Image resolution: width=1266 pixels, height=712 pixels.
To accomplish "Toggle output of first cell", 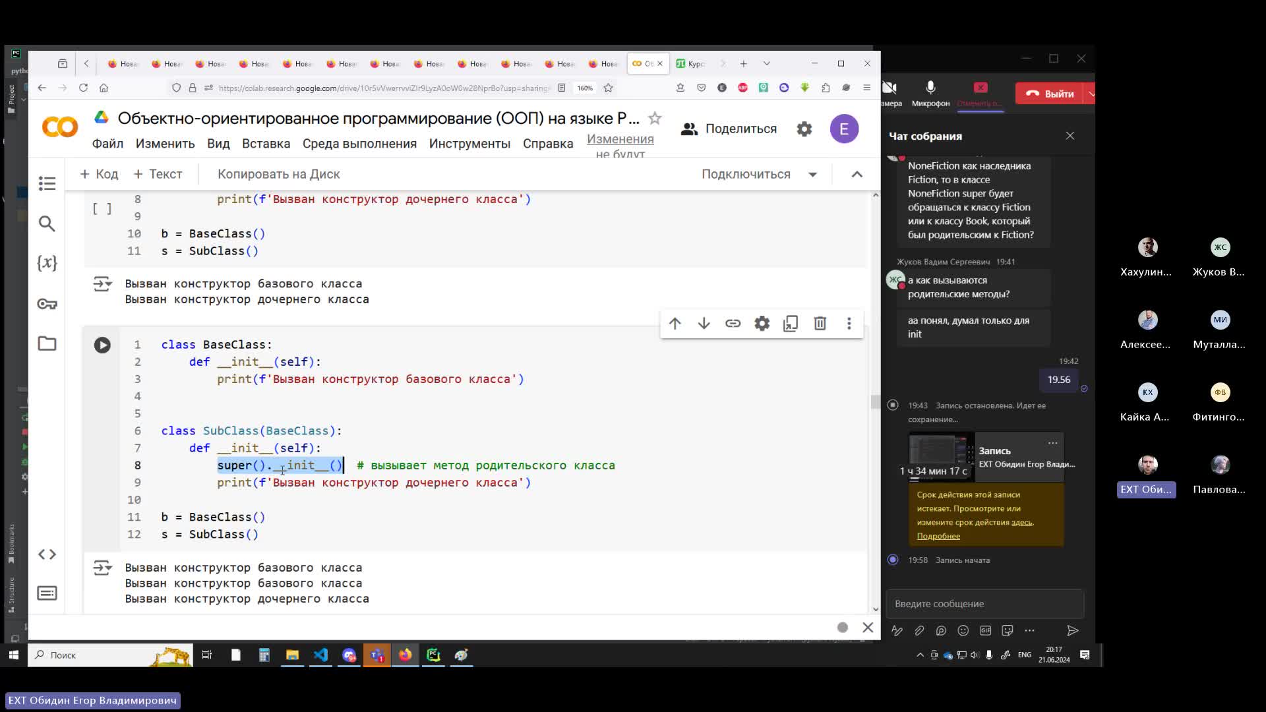I will (x=102, y=284).
